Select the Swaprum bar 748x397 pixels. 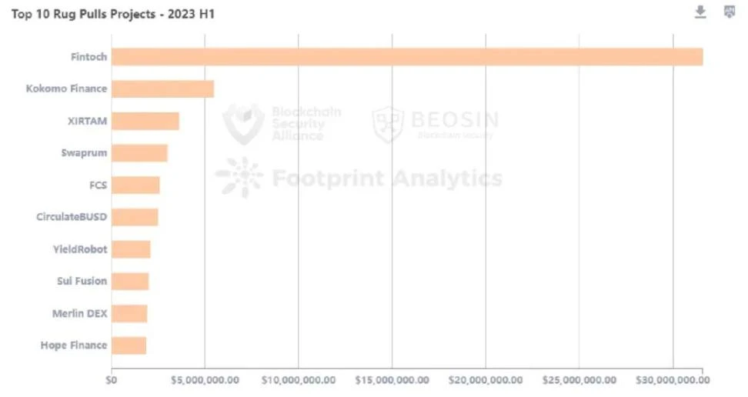coord(139,153)
